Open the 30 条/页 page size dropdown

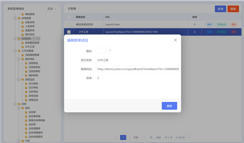[x=183, y=137]
